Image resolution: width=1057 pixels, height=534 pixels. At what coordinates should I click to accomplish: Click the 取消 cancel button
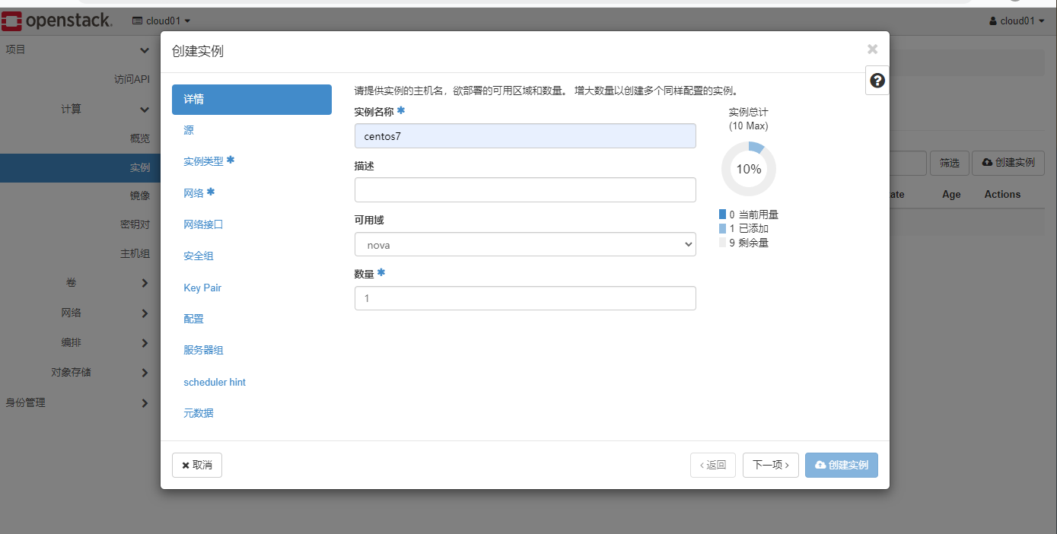pyautogui.click(x=197, y=465)
